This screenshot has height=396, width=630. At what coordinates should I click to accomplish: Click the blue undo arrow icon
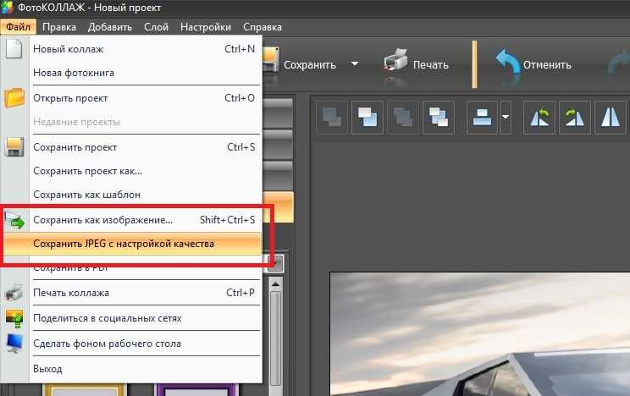(x=507, y=62)
